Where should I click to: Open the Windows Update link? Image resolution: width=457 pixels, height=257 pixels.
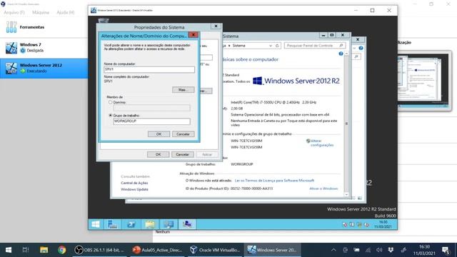pos(134,189)
